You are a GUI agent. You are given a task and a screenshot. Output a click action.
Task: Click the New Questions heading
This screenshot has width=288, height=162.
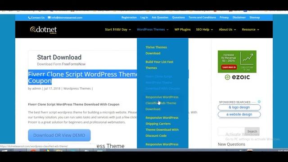point(231,144)
